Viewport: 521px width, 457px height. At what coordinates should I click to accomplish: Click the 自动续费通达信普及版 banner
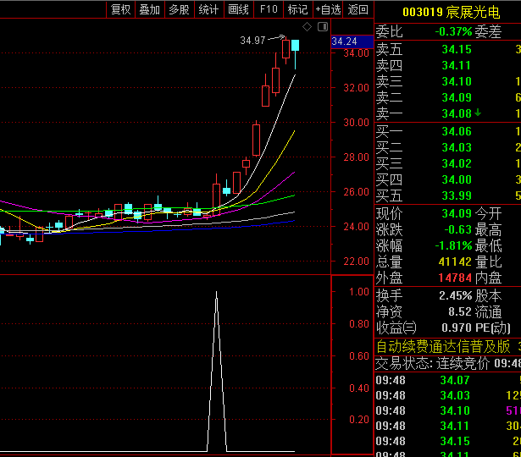(443, 347)
